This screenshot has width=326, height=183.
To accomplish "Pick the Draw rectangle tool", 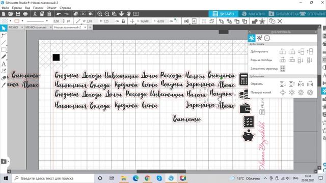I will pos(4,50).
